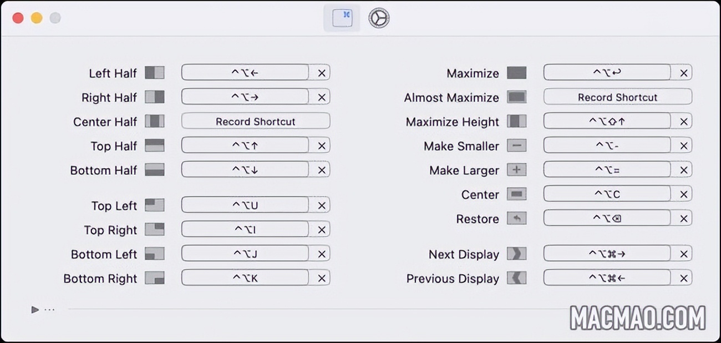Image resolution: width=721 pixels, height=343 pixels.
Task: Edit the Center shortcut field
Action: click(x=607, y=194)
